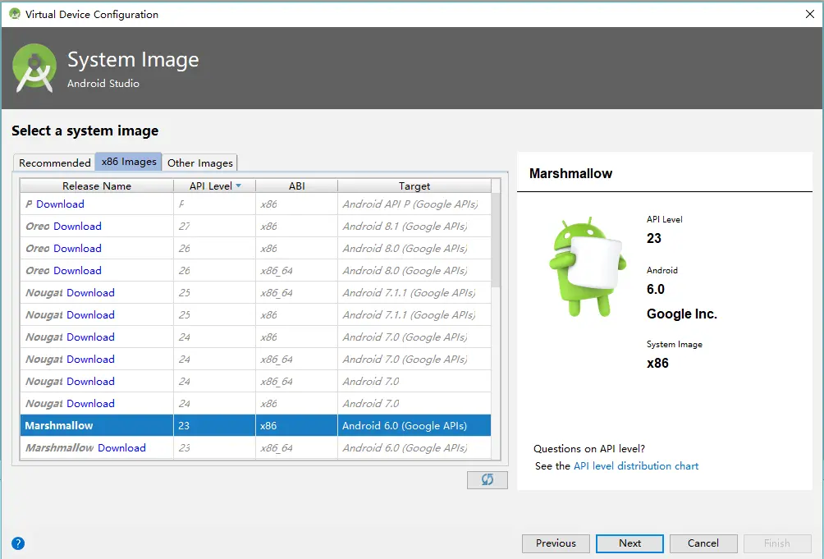
Task: Download Nougat Android 7.0 x86_64 plain image
Action: click(x=90, y=382)
